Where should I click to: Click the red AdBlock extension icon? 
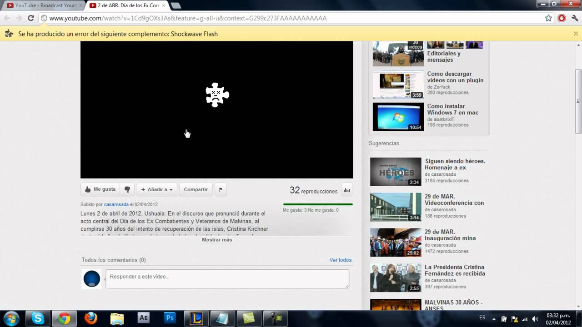click(x=562, y=18)
